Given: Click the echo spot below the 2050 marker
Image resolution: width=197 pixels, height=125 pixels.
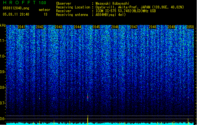Looking at the screenshot, I should (188, 98).
